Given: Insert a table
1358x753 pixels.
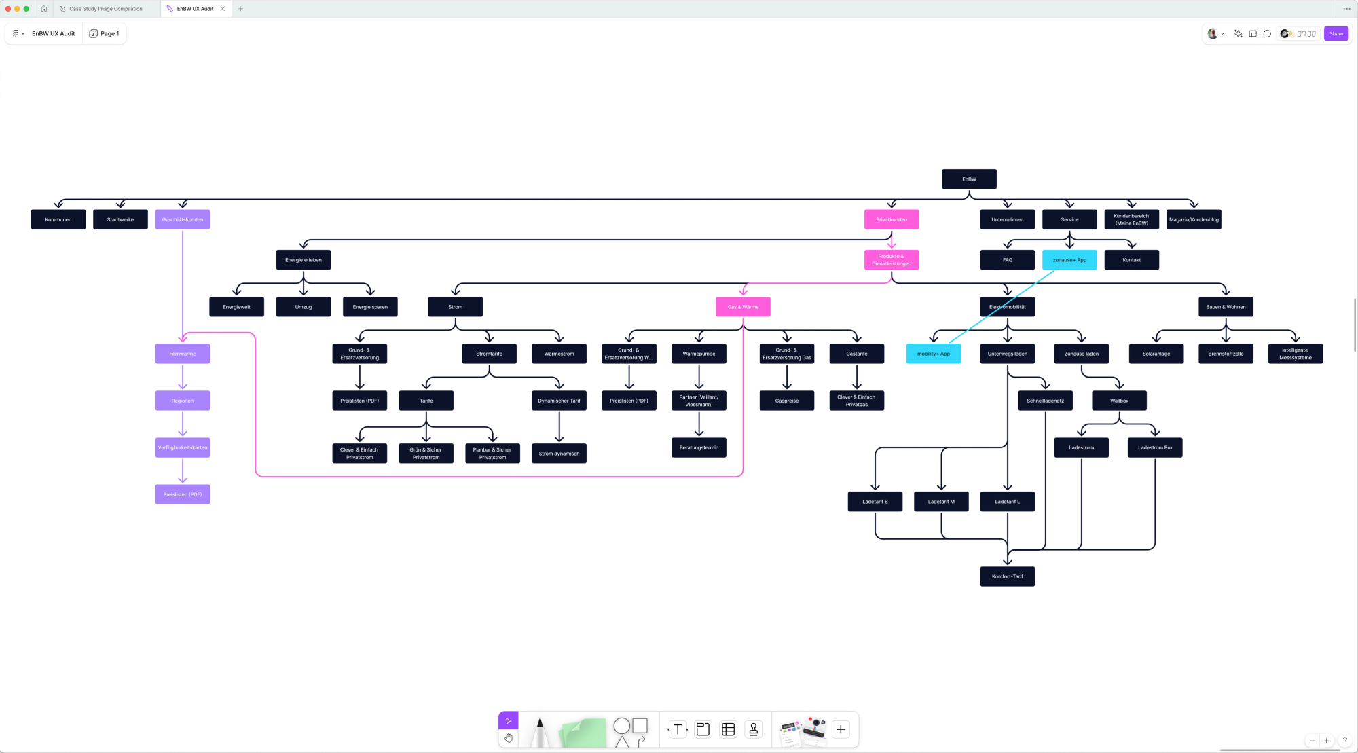Looking at the screenshot, I should (728, 729).
